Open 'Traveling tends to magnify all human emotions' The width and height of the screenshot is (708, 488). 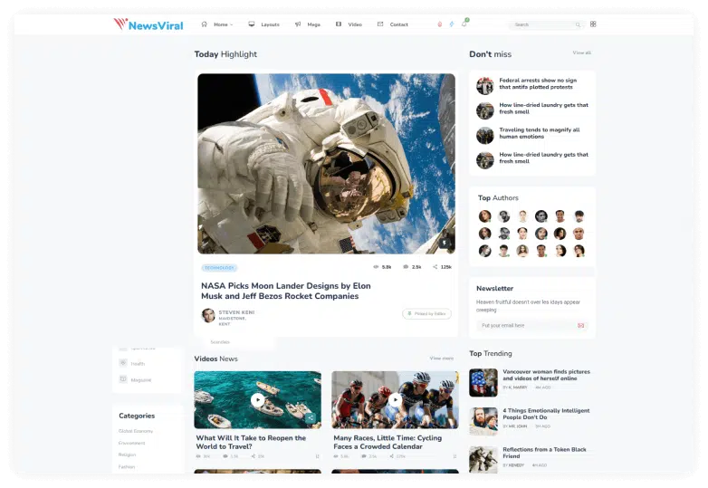(x=539, y=133)
